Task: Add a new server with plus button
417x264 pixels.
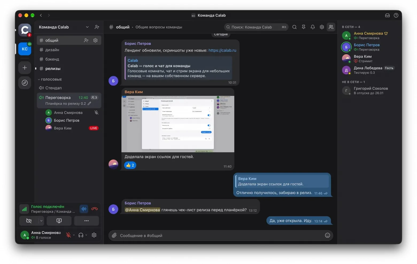Action: pyautogui.click(x=25, y=68)
